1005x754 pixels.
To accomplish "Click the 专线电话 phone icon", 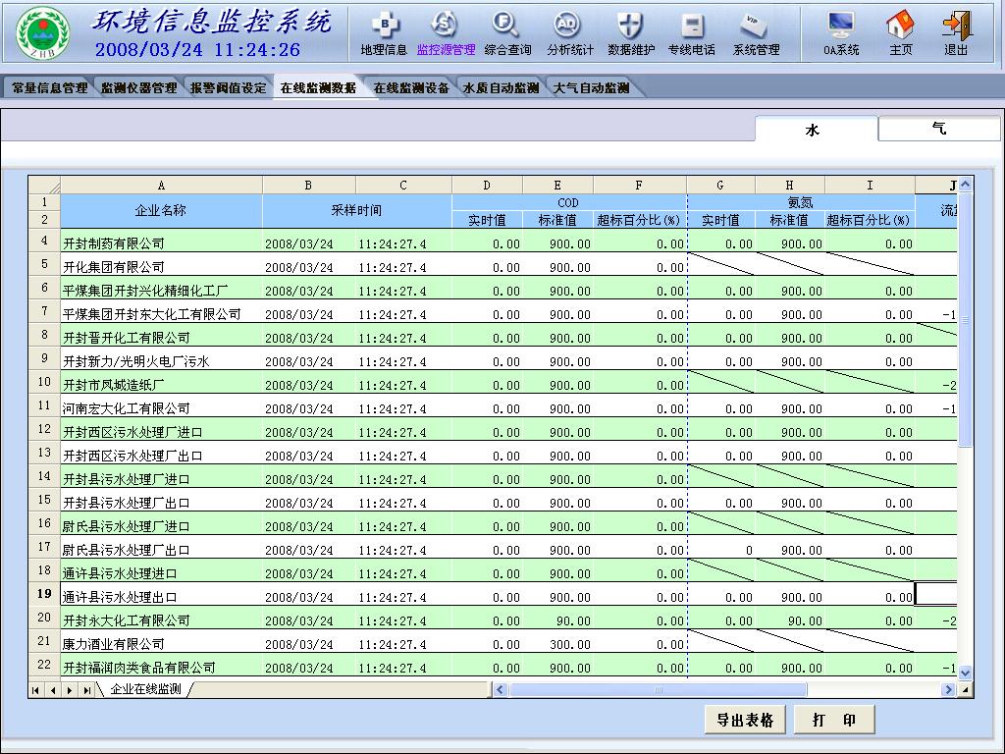I will point(692,33).
